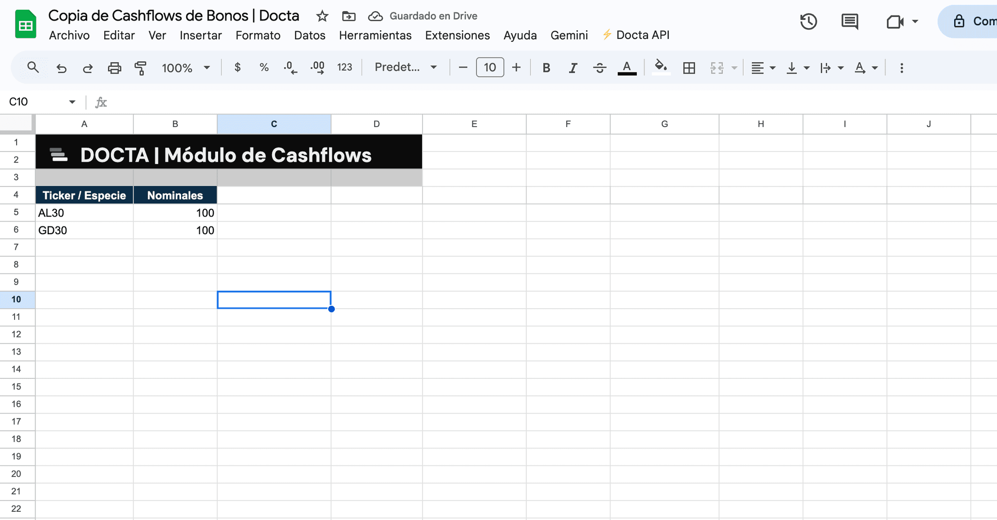Open the Gemini menu
Screen dimensions: 997x520
pyautogui.click(x=569, y=35)
